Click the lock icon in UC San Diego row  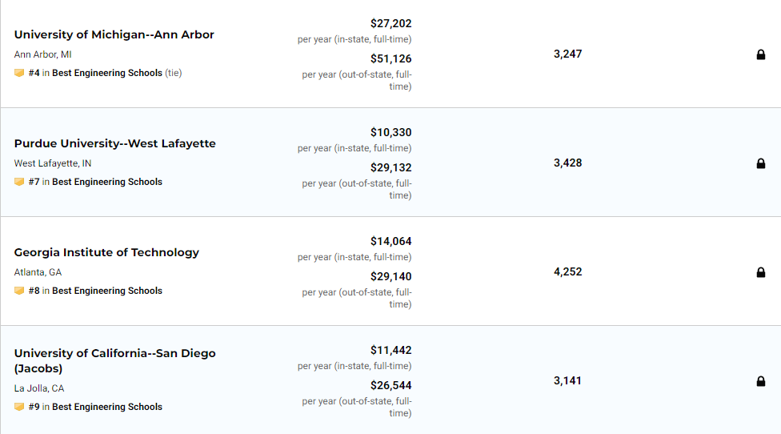[760, 381]
